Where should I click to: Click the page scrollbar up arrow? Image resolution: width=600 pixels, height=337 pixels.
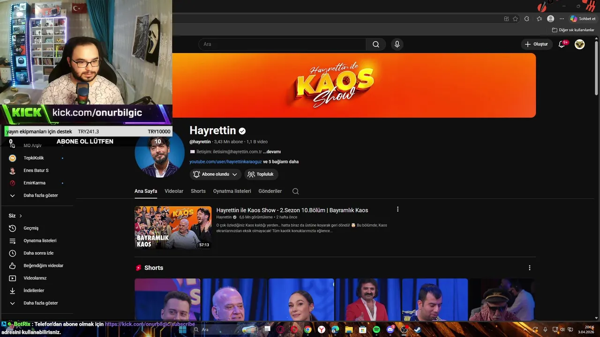[597, 39]
